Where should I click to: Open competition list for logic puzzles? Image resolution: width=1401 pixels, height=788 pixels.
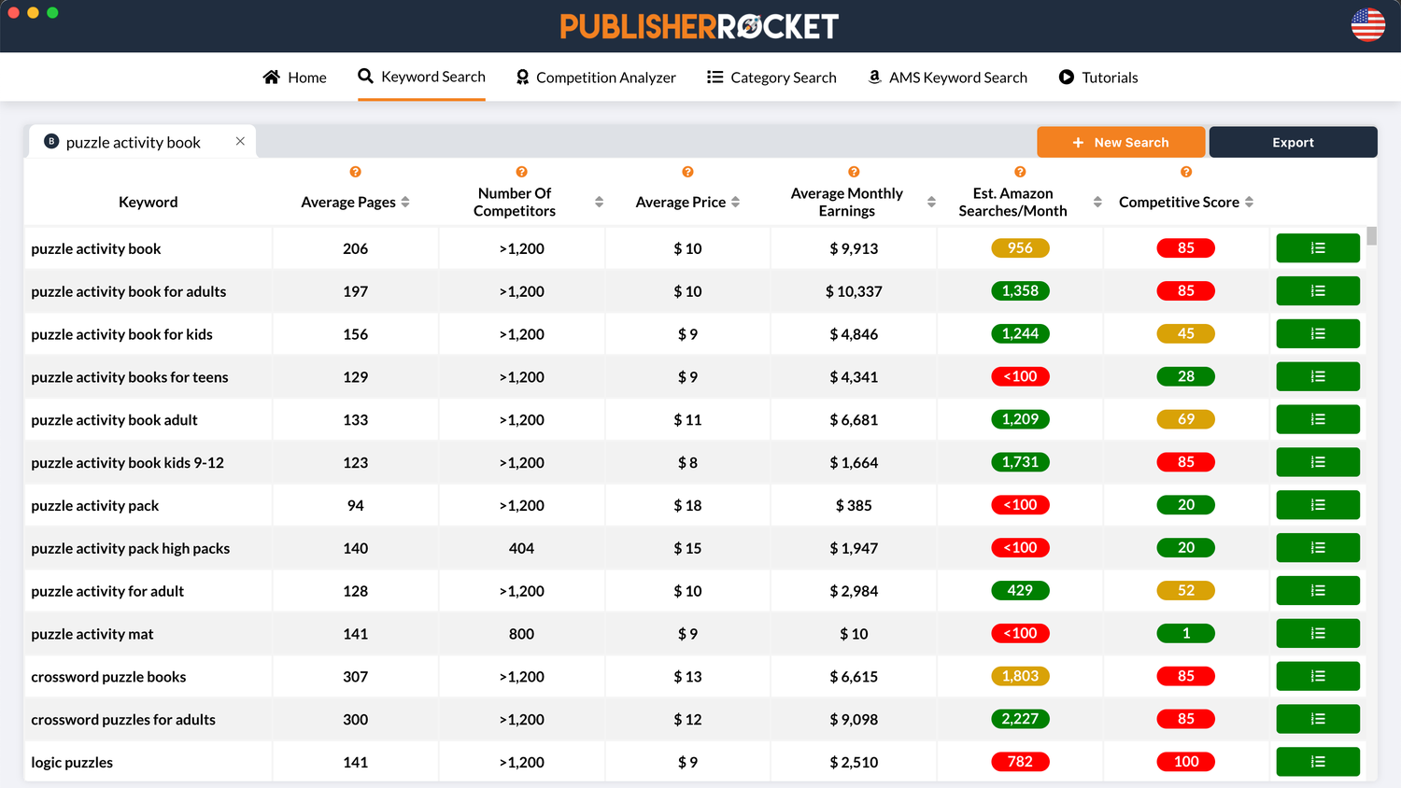[1318, 763]
